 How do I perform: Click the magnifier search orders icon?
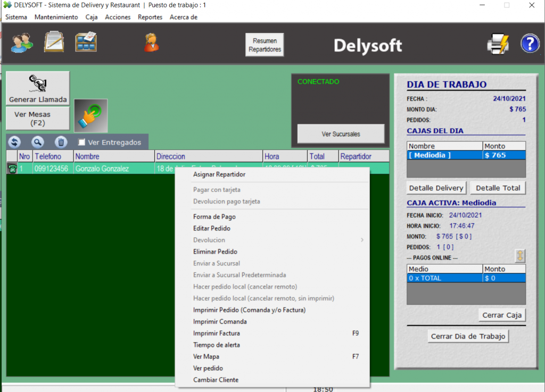pos(38,142)
